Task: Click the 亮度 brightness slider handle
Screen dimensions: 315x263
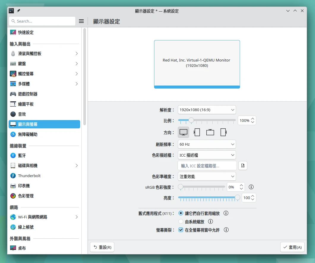Action: click(x=238, y=197)
